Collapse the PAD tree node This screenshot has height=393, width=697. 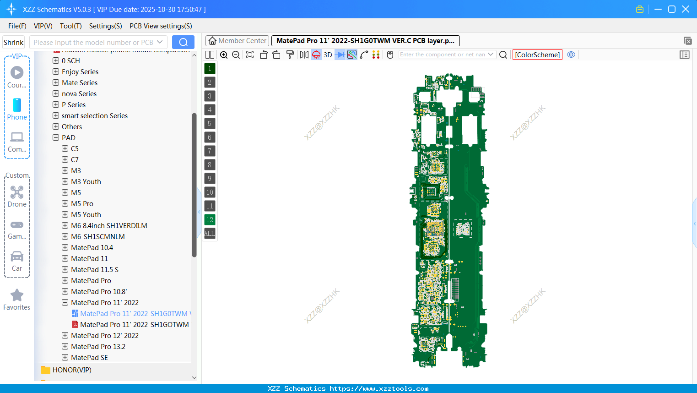56,137
